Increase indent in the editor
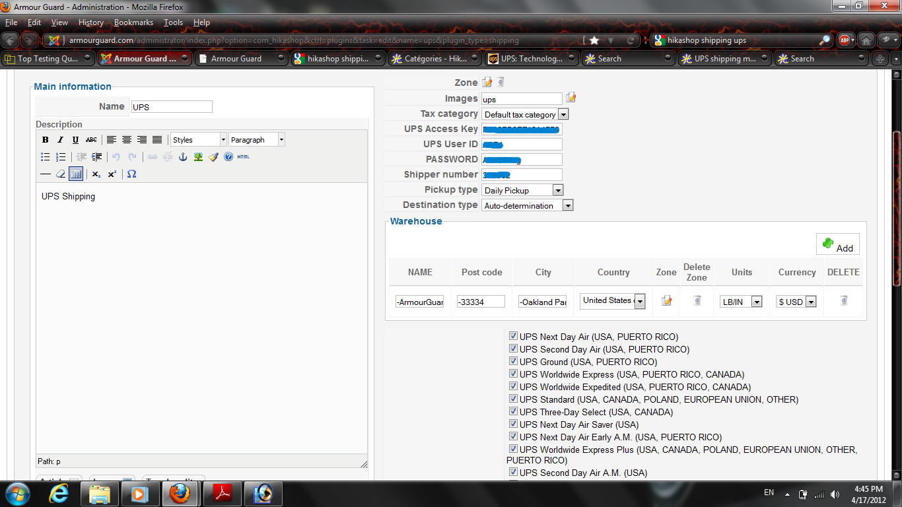This screenshot has width=902, height=507. pos(96,157)
